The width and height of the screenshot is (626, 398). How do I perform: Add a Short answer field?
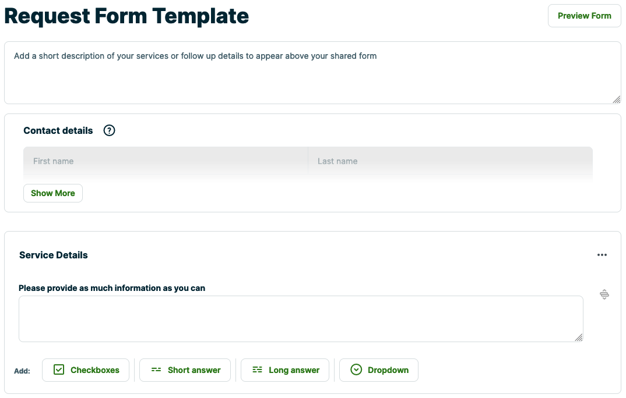[x=185, y=369]
